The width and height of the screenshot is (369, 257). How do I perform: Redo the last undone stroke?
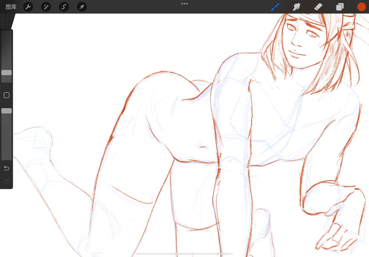(6, 181)
